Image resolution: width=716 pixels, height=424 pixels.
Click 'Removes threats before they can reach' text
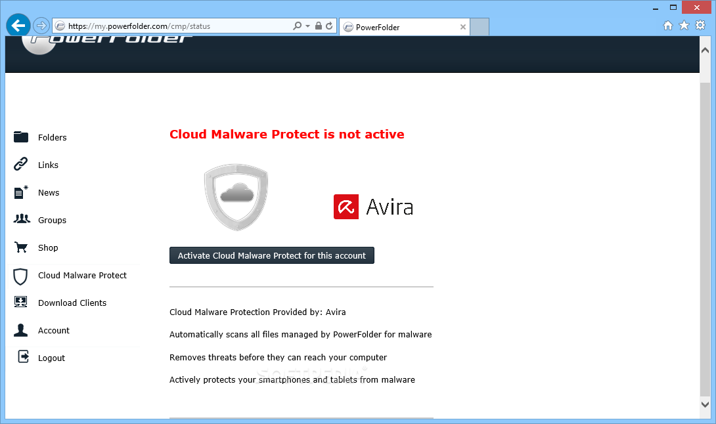278,357
